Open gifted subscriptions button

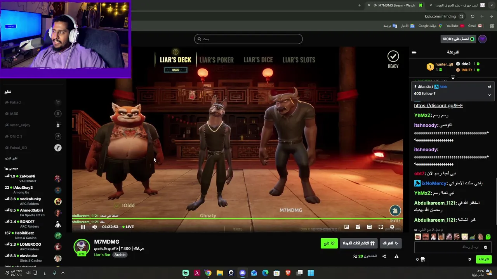coord(358,243)
